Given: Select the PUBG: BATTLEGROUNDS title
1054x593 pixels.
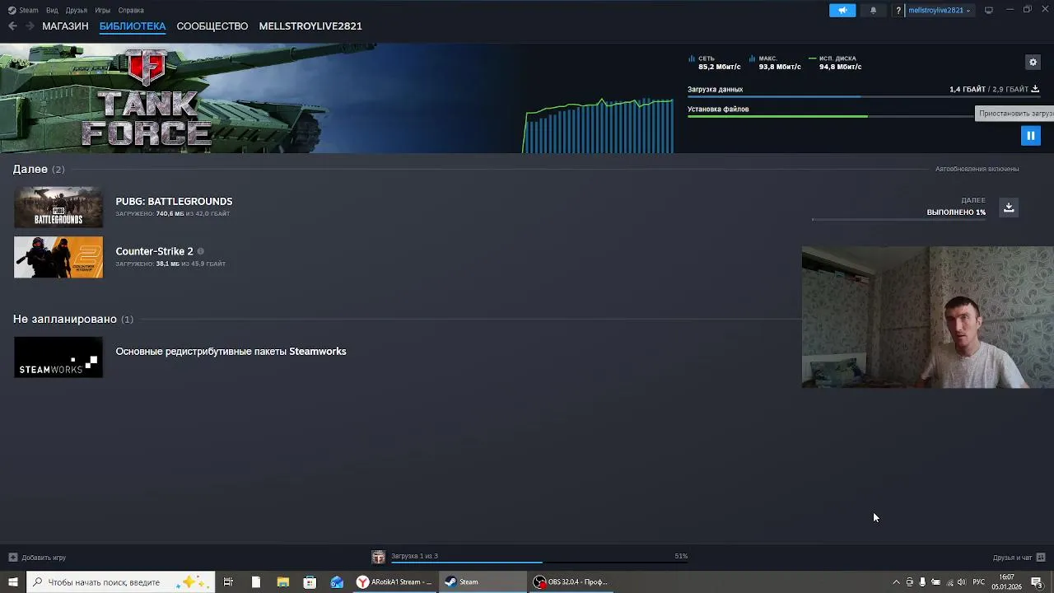Looking at the screenshot, I should [174, 201].
